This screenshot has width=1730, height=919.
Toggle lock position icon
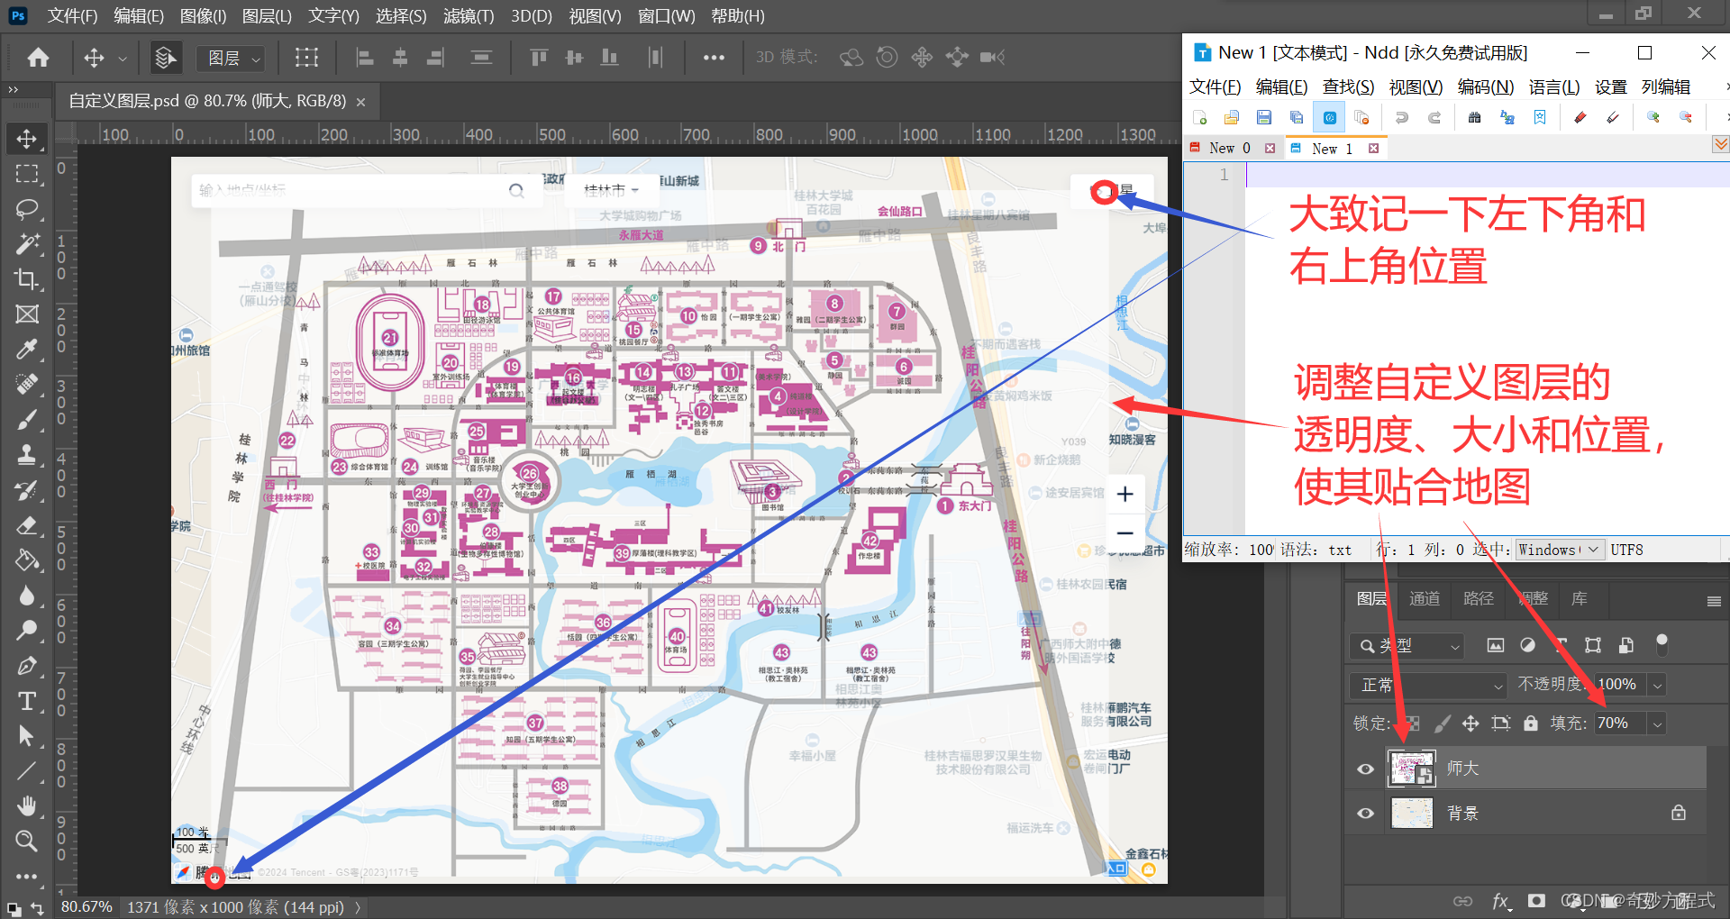click(1470, 723)
